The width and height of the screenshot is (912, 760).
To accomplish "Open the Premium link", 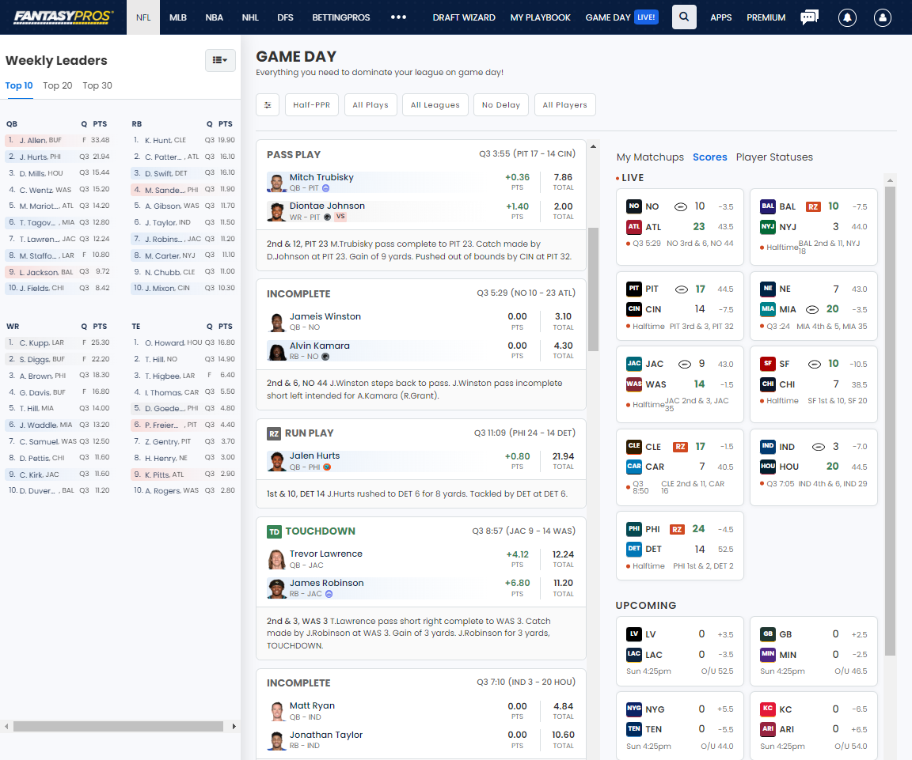I will [766, 17].
